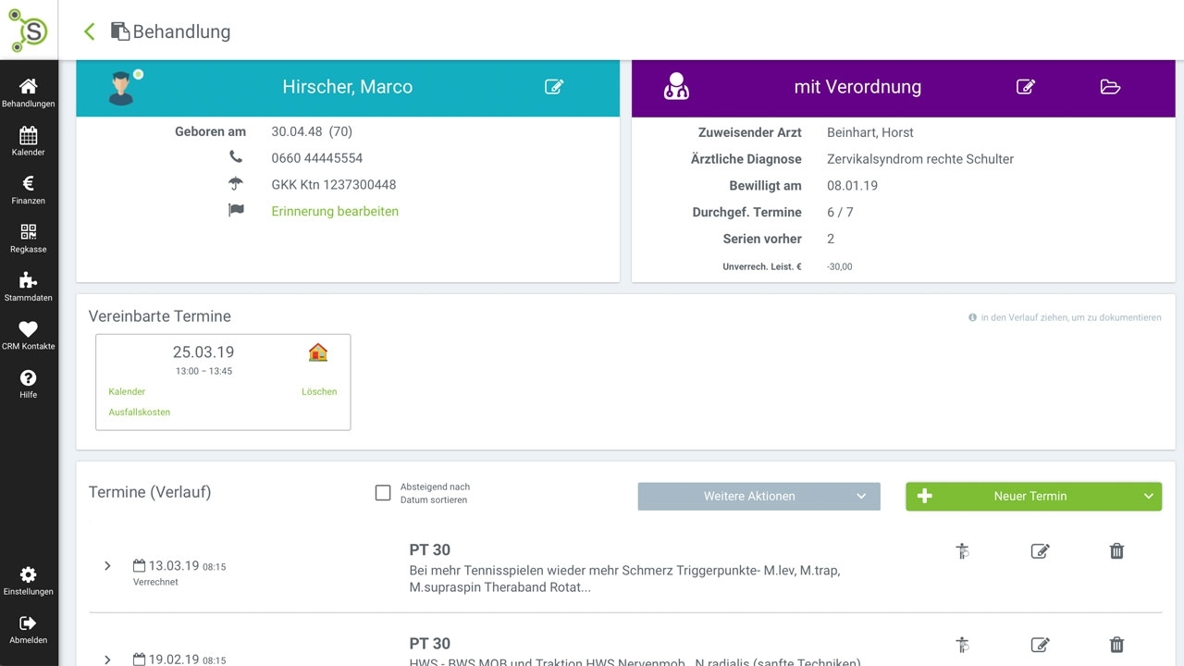
Task: Click the body figure icon for 13.03.19 entry
Action: pyautogui.click(x=962, y=551)
